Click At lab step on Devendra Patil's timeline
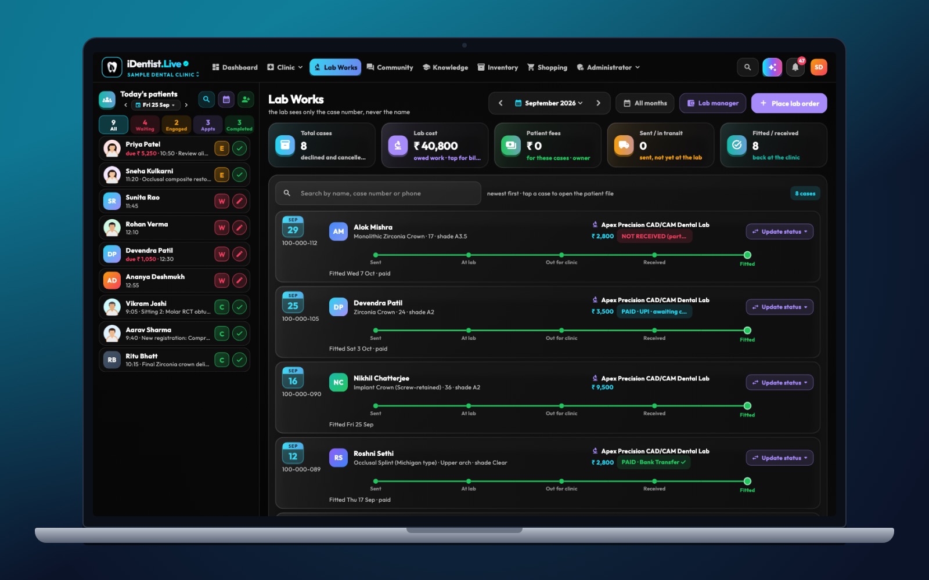The width and height of the screenshot is (929, 580). pos(469,331)
